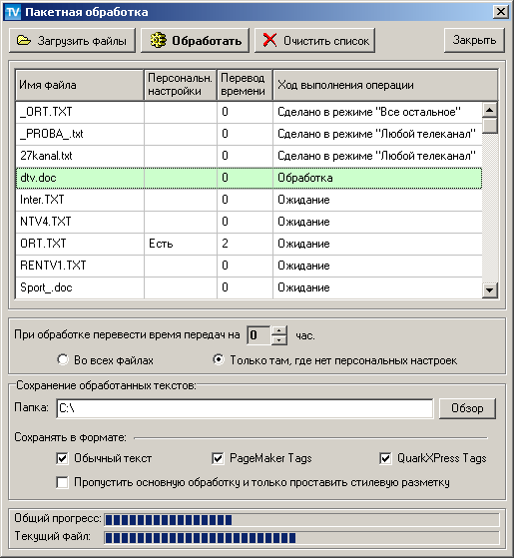Open folder browser with Обзор button

pyautogui.click(x=467, y=408)
